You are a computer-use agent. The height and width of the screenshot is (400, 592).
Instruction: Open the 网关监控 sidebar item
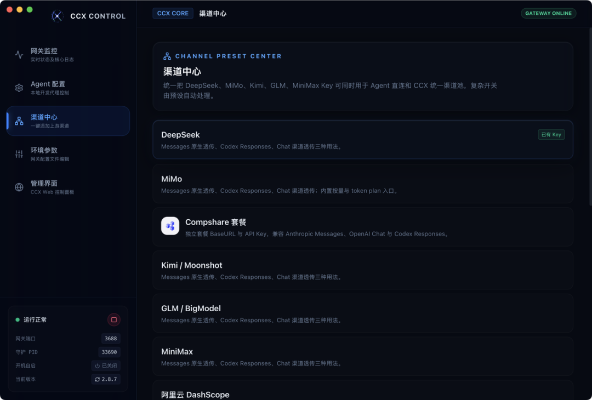click(x=69, y=54)
